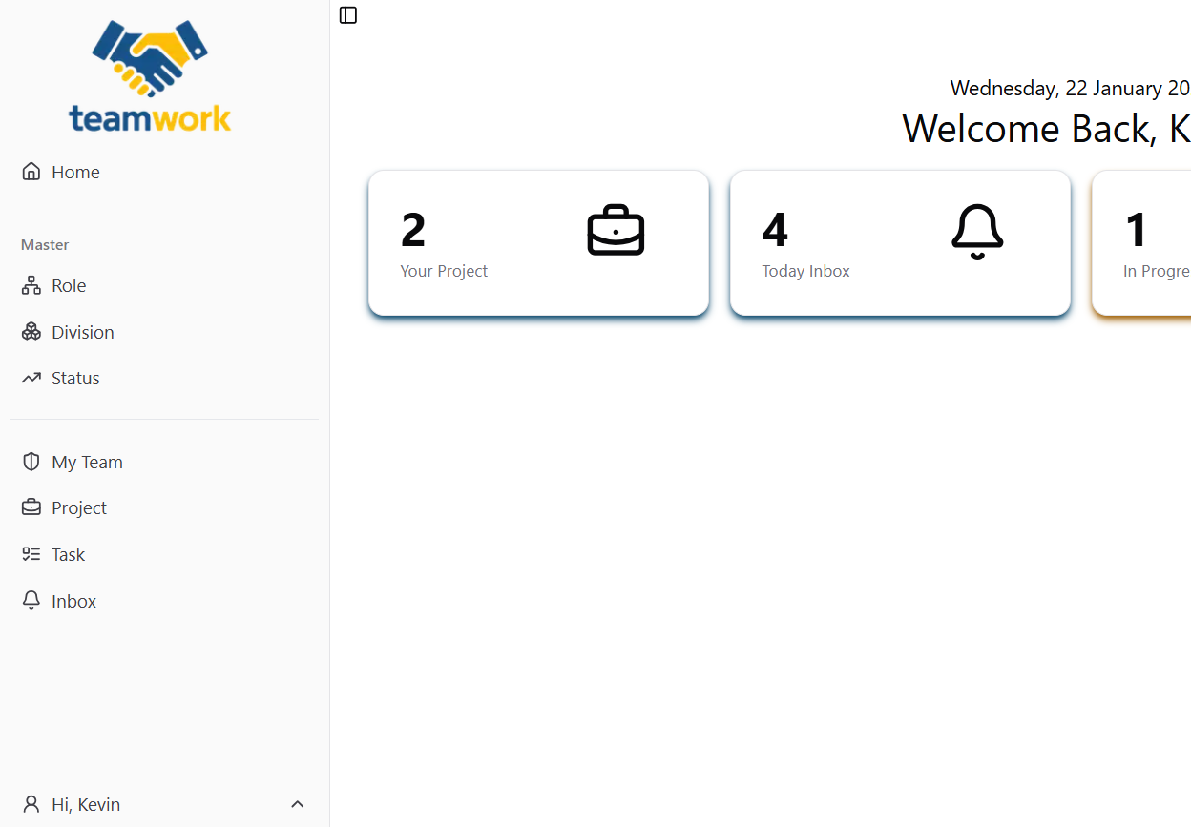Toggle the sidebar panel icon
The image size is (1191, 827).
(348, 15)
